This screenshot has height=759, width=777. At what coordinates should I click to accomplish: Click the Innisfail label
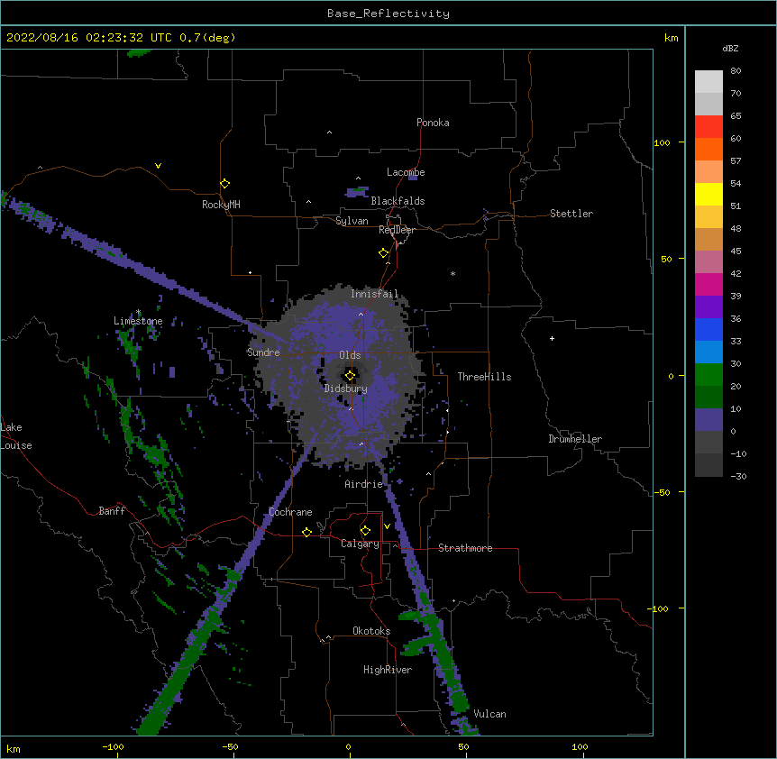[x=375, y=294]
